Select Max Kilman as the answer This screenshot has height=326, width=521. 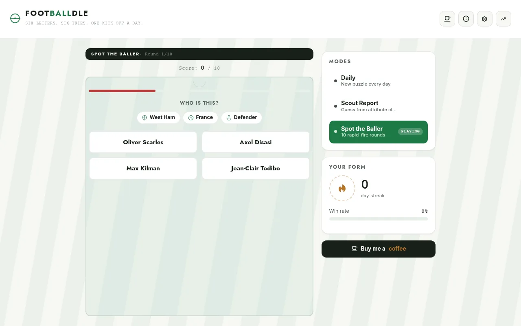point(143,168)
